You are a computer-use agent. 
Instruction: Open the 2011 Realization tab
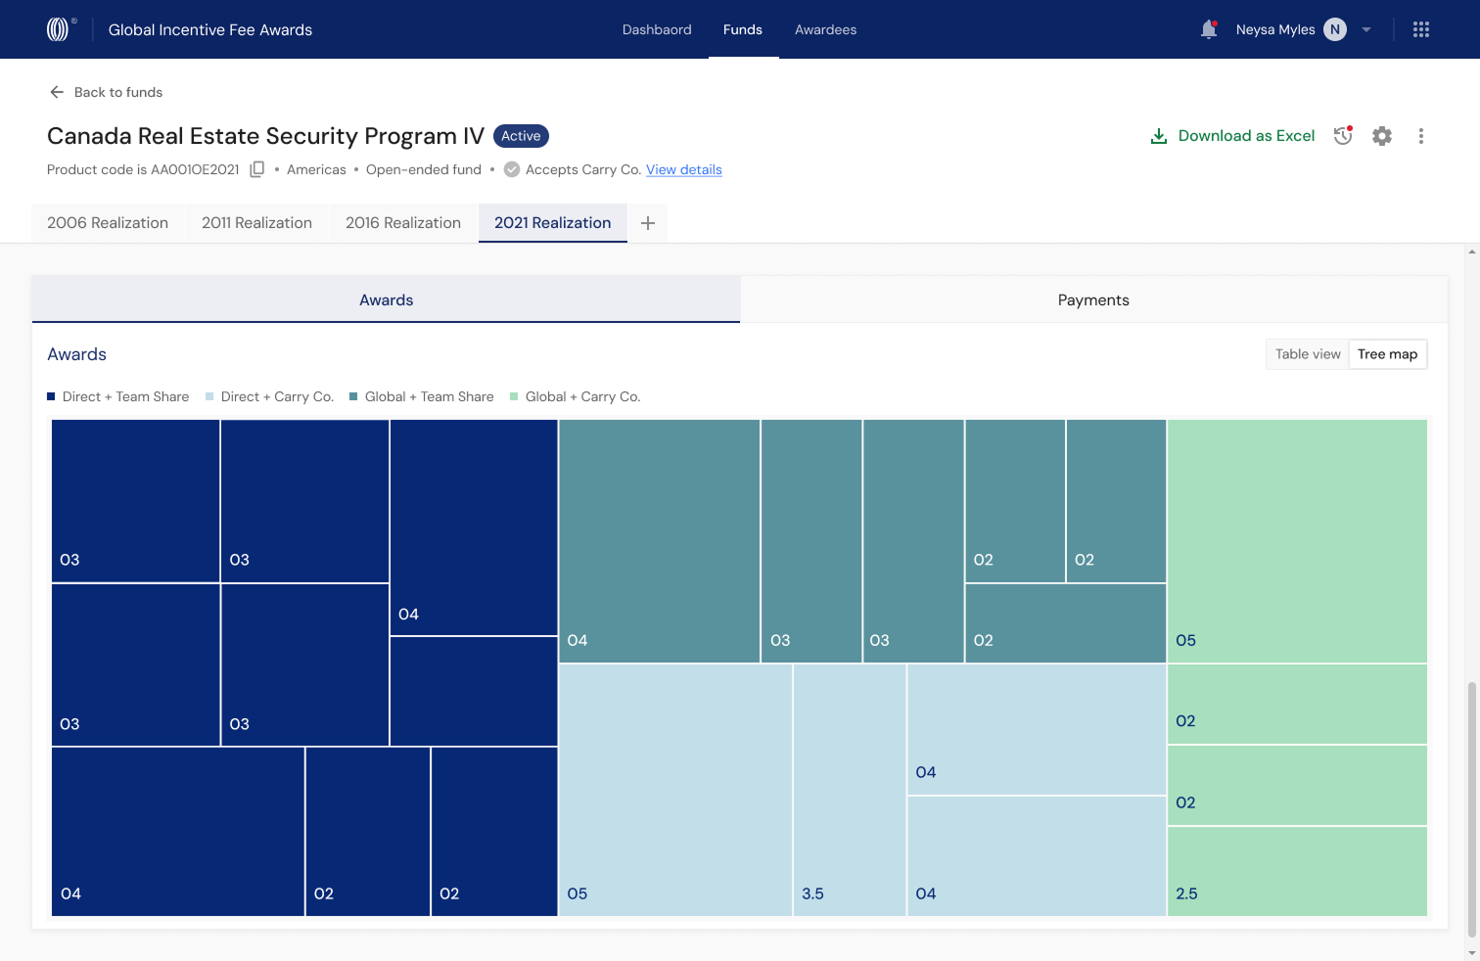(x=256, y=223)
